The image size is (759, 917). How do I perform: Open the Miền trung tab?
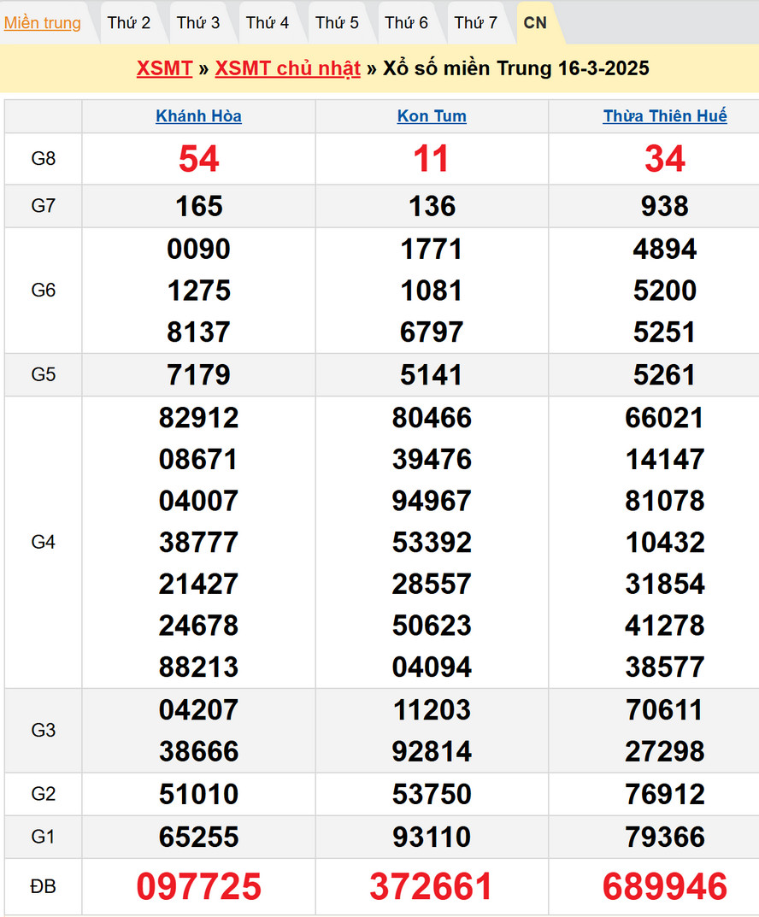click(43, 23)
